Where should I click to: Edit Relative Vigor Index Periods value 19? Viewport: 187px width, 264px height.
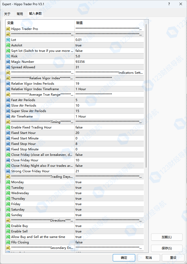point(109,83)
